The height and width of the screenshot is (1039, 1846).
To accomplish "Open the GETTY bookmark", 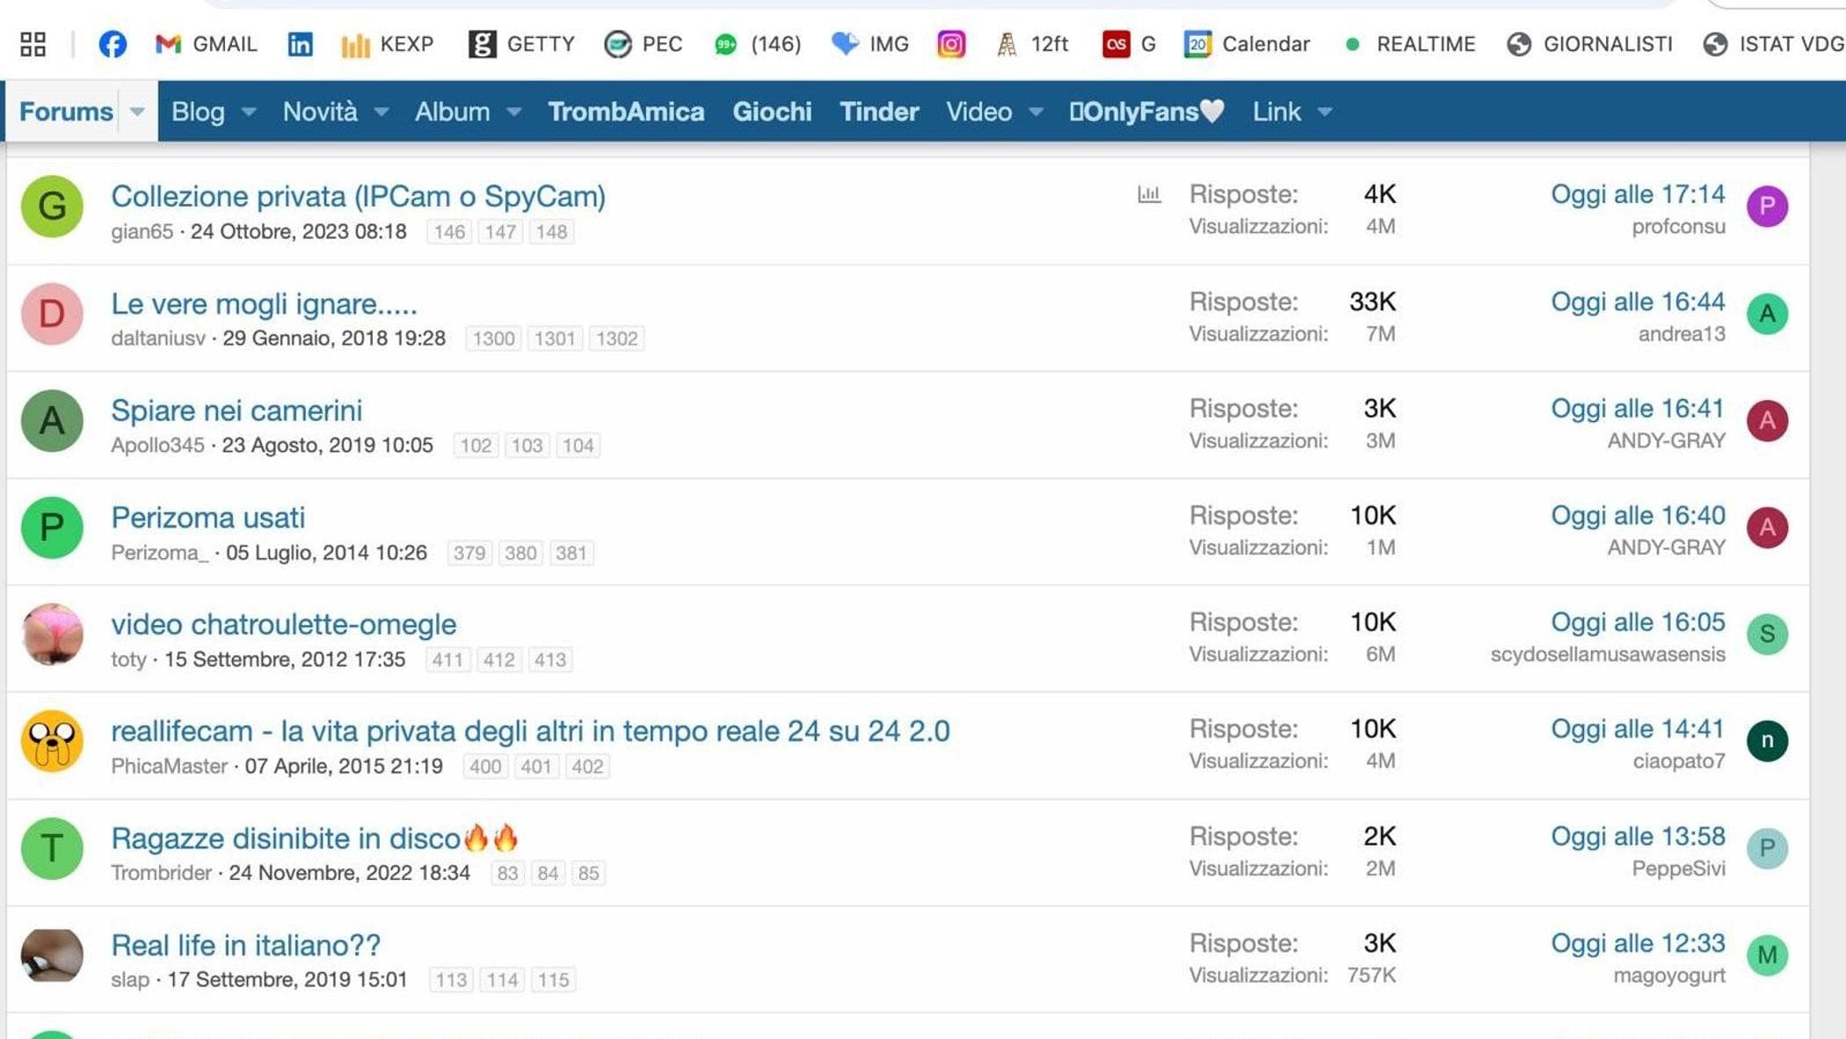I will pos(521,44).
